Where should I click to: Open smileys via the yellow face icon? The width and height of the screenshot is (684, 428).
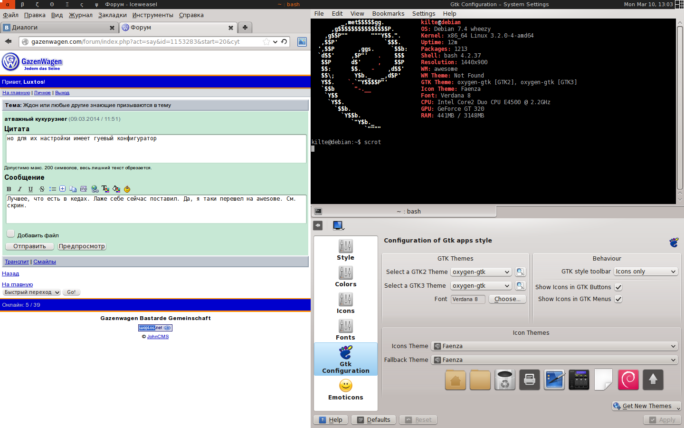(x=127, y=189)
